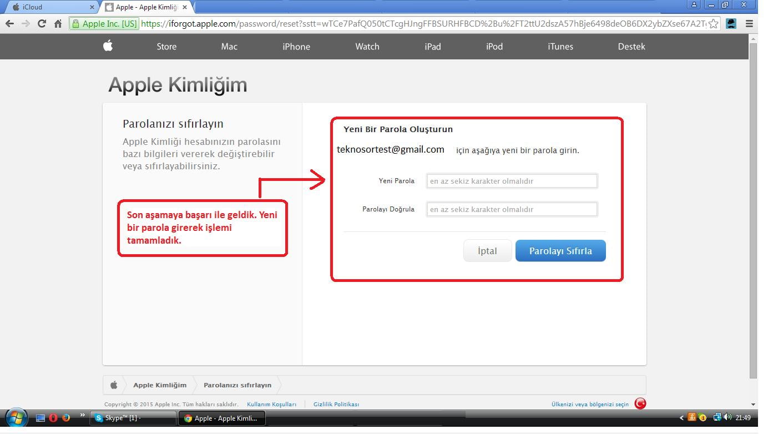This screenshot has height=434, width=768.
Task: Click the extension icon beside the star
Action: (731, 24)
